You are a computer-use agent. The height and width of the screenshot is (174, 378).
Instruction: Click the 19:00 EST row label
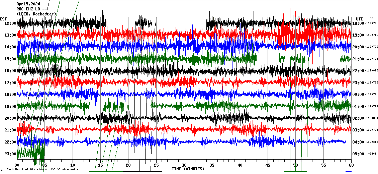tap(10, 107)
